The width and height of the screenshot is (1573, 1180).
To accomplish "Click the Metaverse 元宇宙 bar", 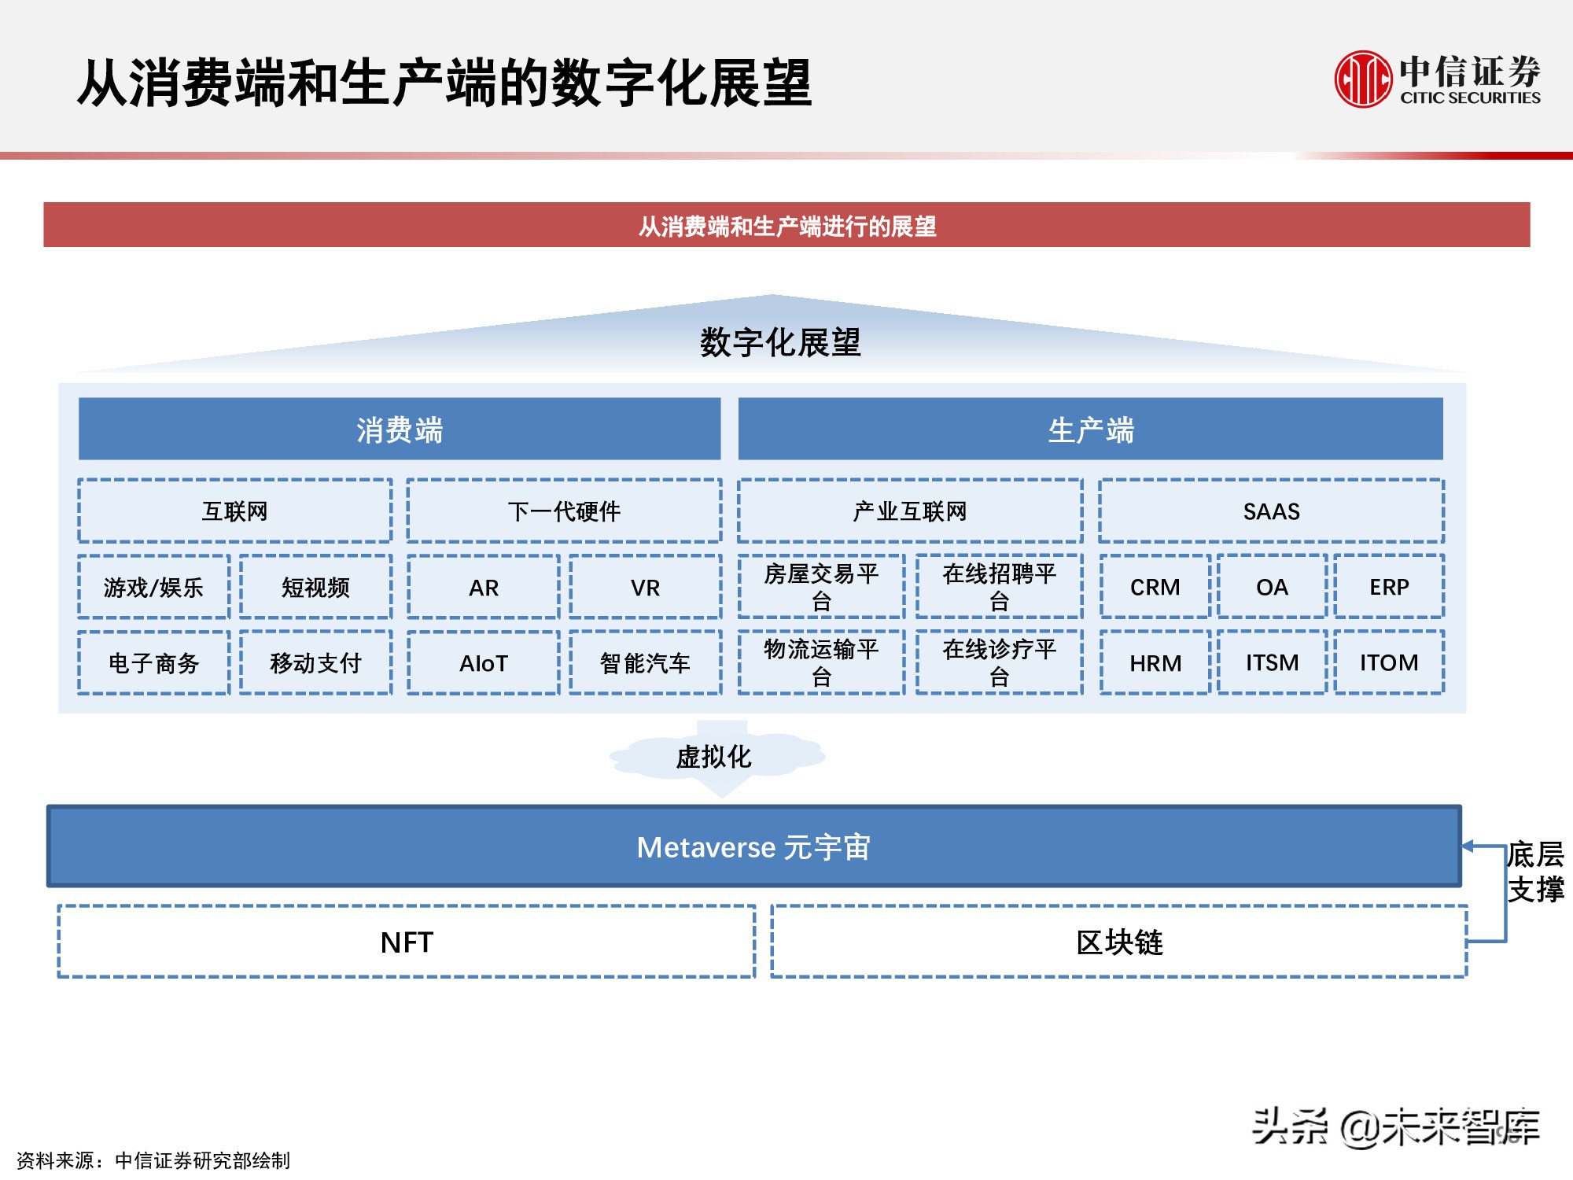I will [753, 847].
